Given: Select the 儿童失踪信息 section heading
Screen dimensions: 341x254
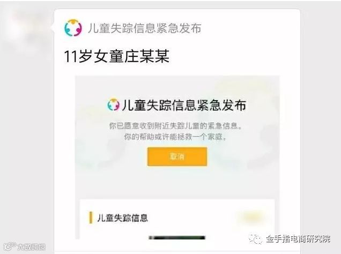Looking at the screenshot, I should [x=122, y=218].
